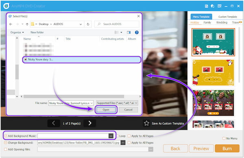Click New folder in dialog toolbar
The height and width of the screenshot is (158, 244).
pos(37,32)
